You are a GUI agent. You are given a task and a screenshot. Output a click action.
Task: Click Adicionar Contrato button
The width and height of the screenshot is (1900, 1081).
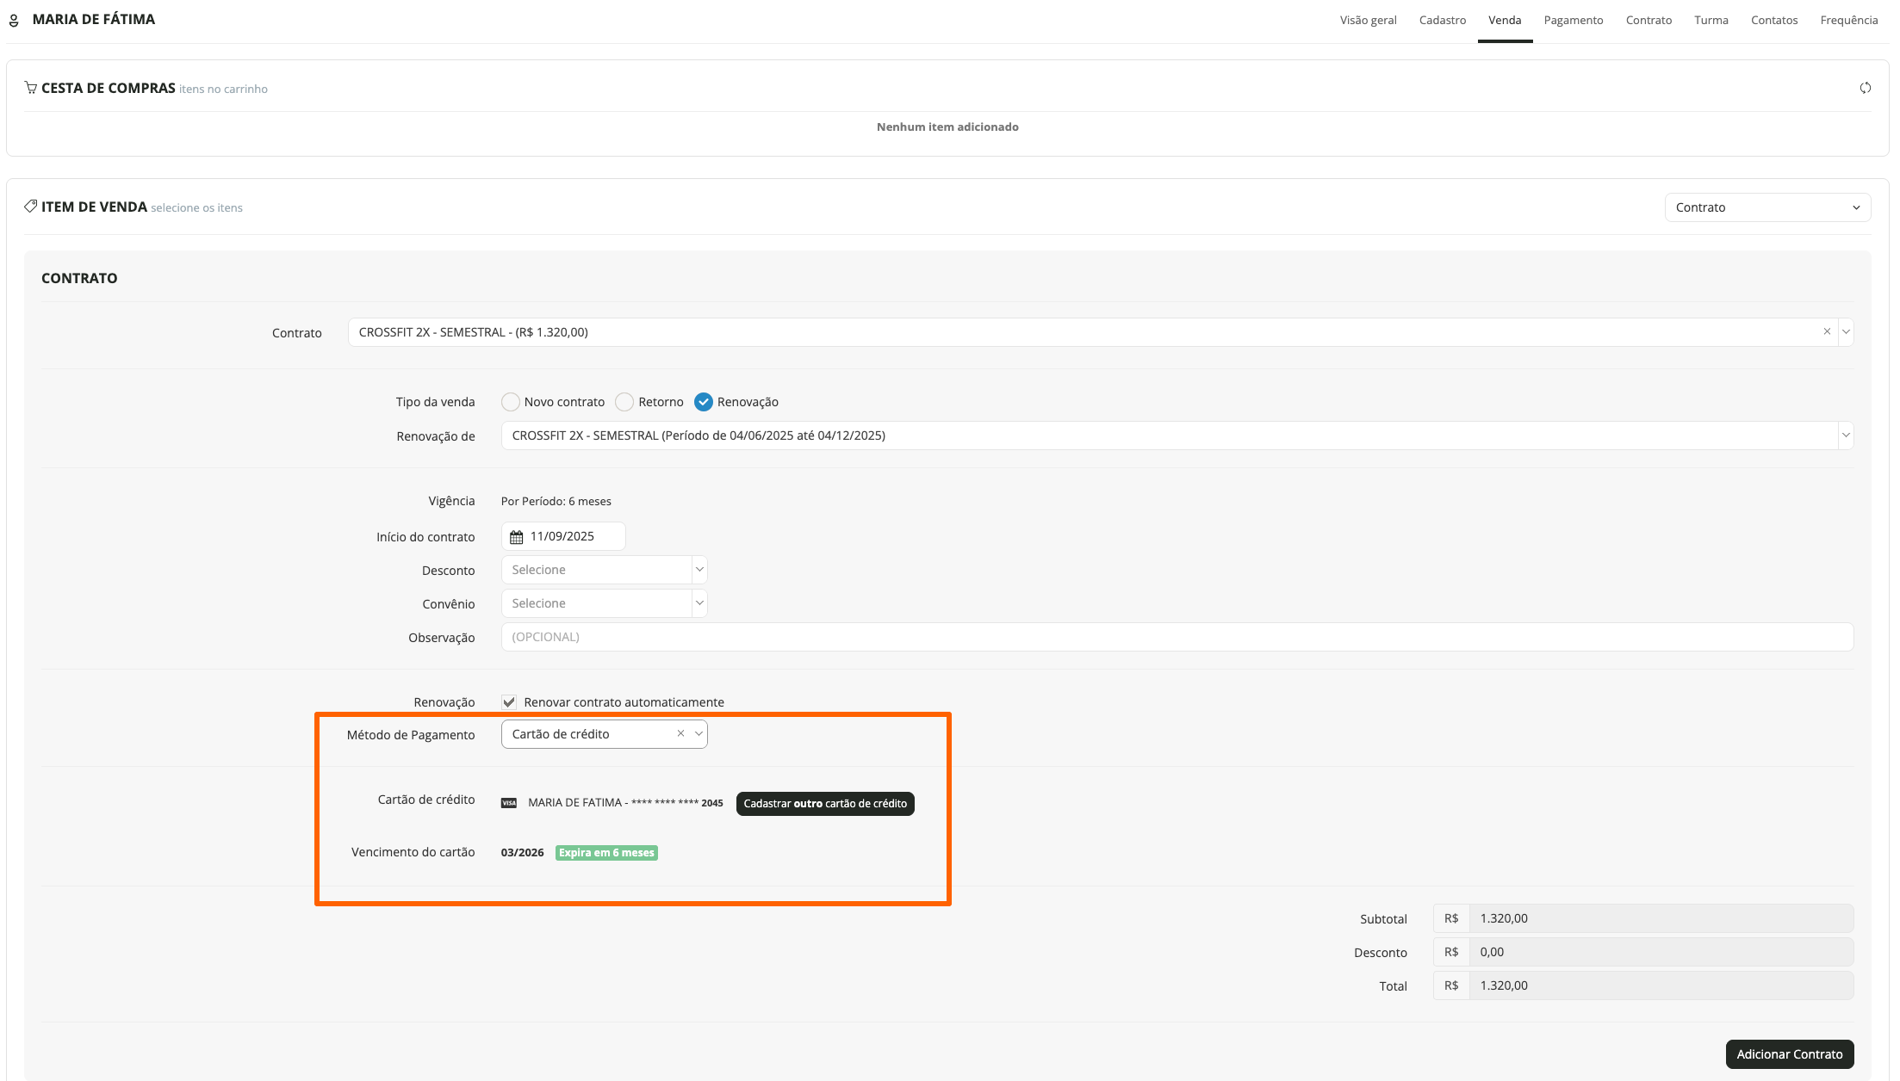tap(1789, 1054)
